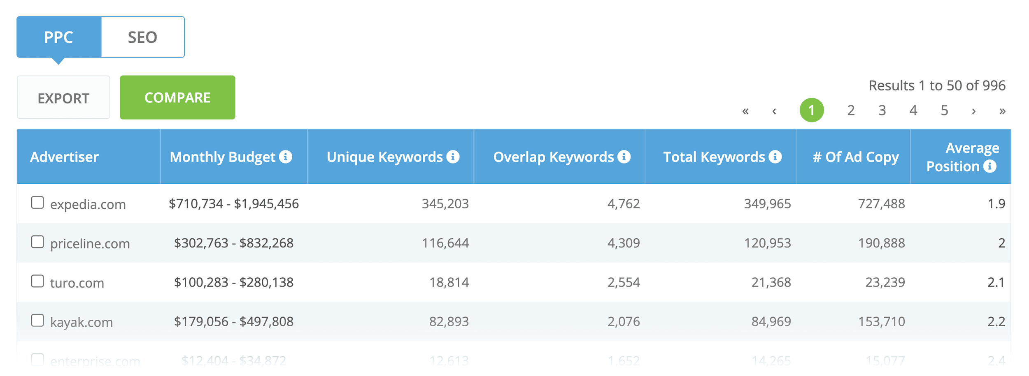
Task: Click kayak.com average position 2.2
Action: 996,321
